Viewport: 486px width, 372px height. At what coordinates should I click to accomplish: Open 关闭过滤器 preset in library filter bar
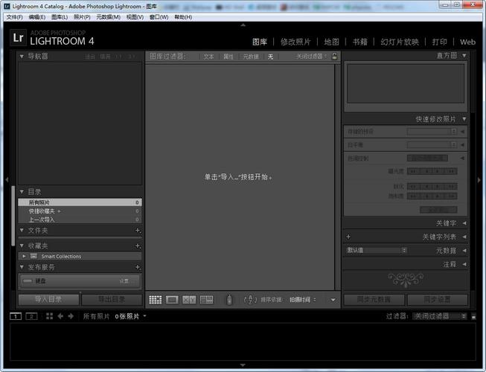311,57
